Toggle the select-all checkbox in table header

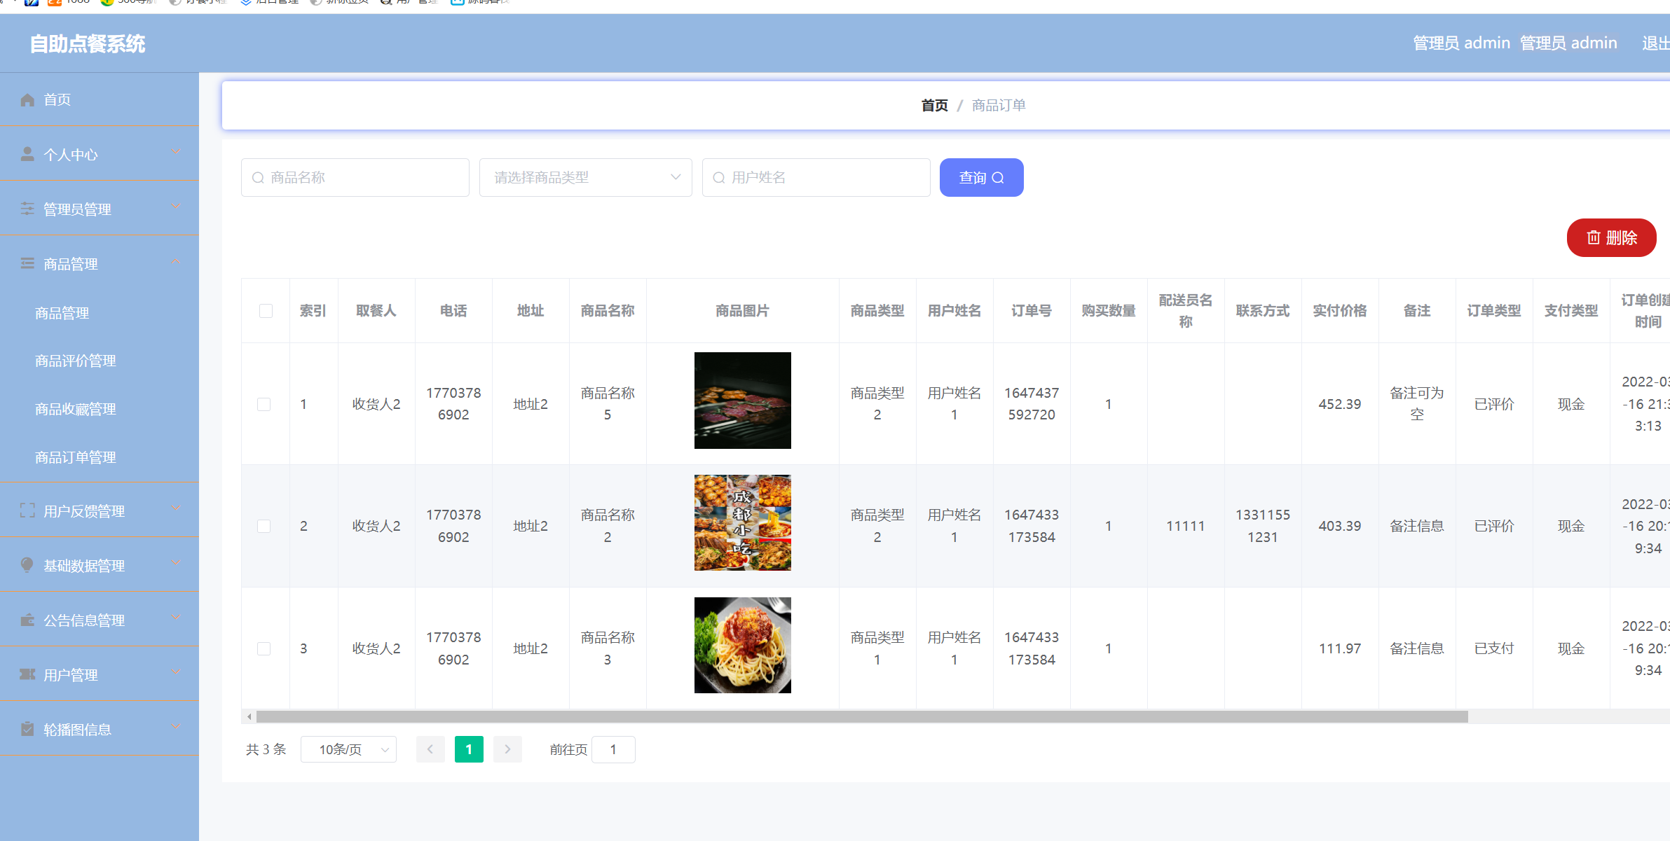point(265,311)
